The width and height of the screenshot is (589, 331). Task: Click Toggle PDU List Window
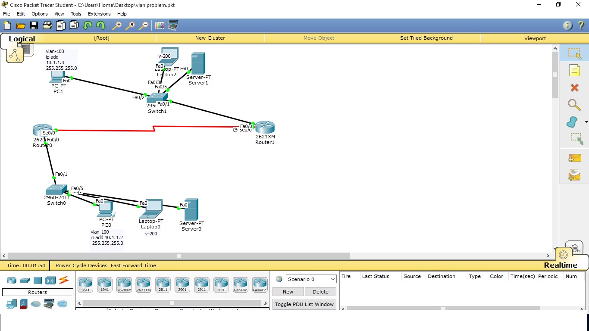point(304,304)
